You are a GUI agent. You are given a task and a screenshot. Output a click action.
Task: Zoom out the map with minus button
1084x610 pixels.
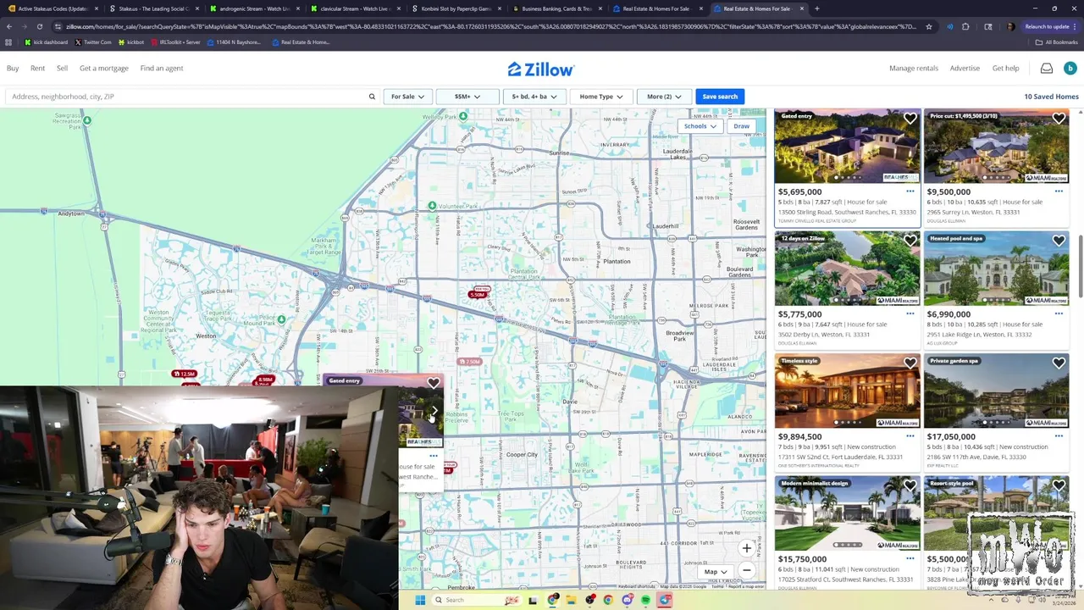pos(747,570)
